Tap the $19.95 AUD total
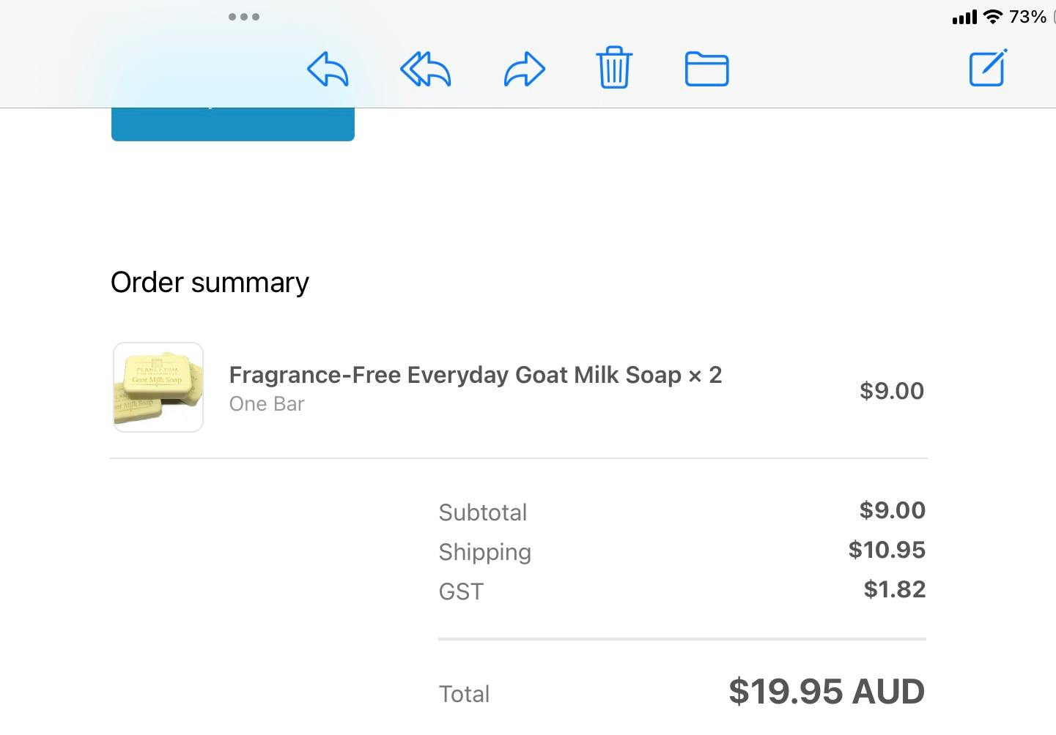The height and width of the screenshot is (735, 1056). [827, 692]
